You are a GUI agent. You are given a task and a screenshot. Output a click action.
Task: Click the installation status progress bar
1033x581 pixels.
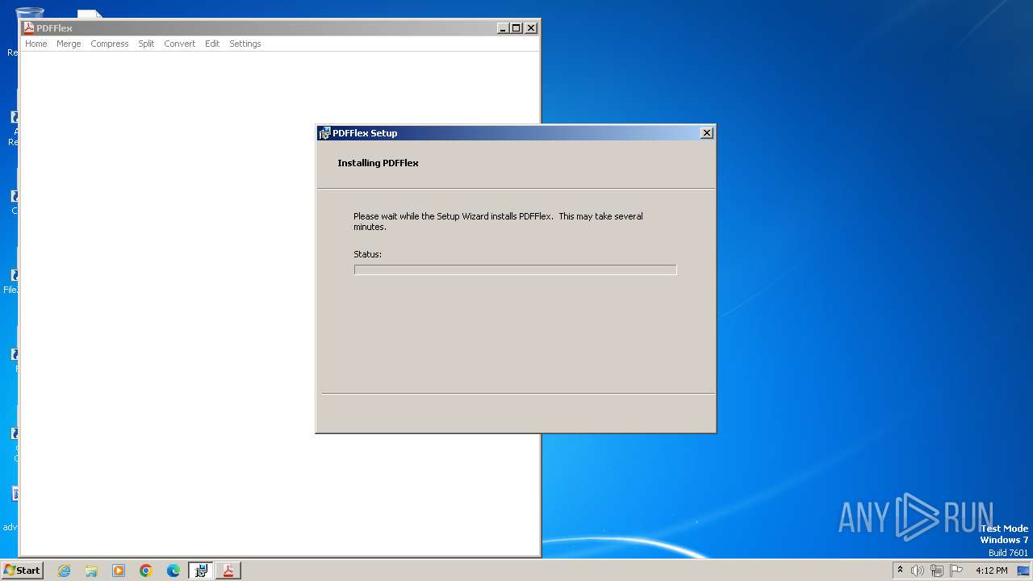[x=515, y=270]
